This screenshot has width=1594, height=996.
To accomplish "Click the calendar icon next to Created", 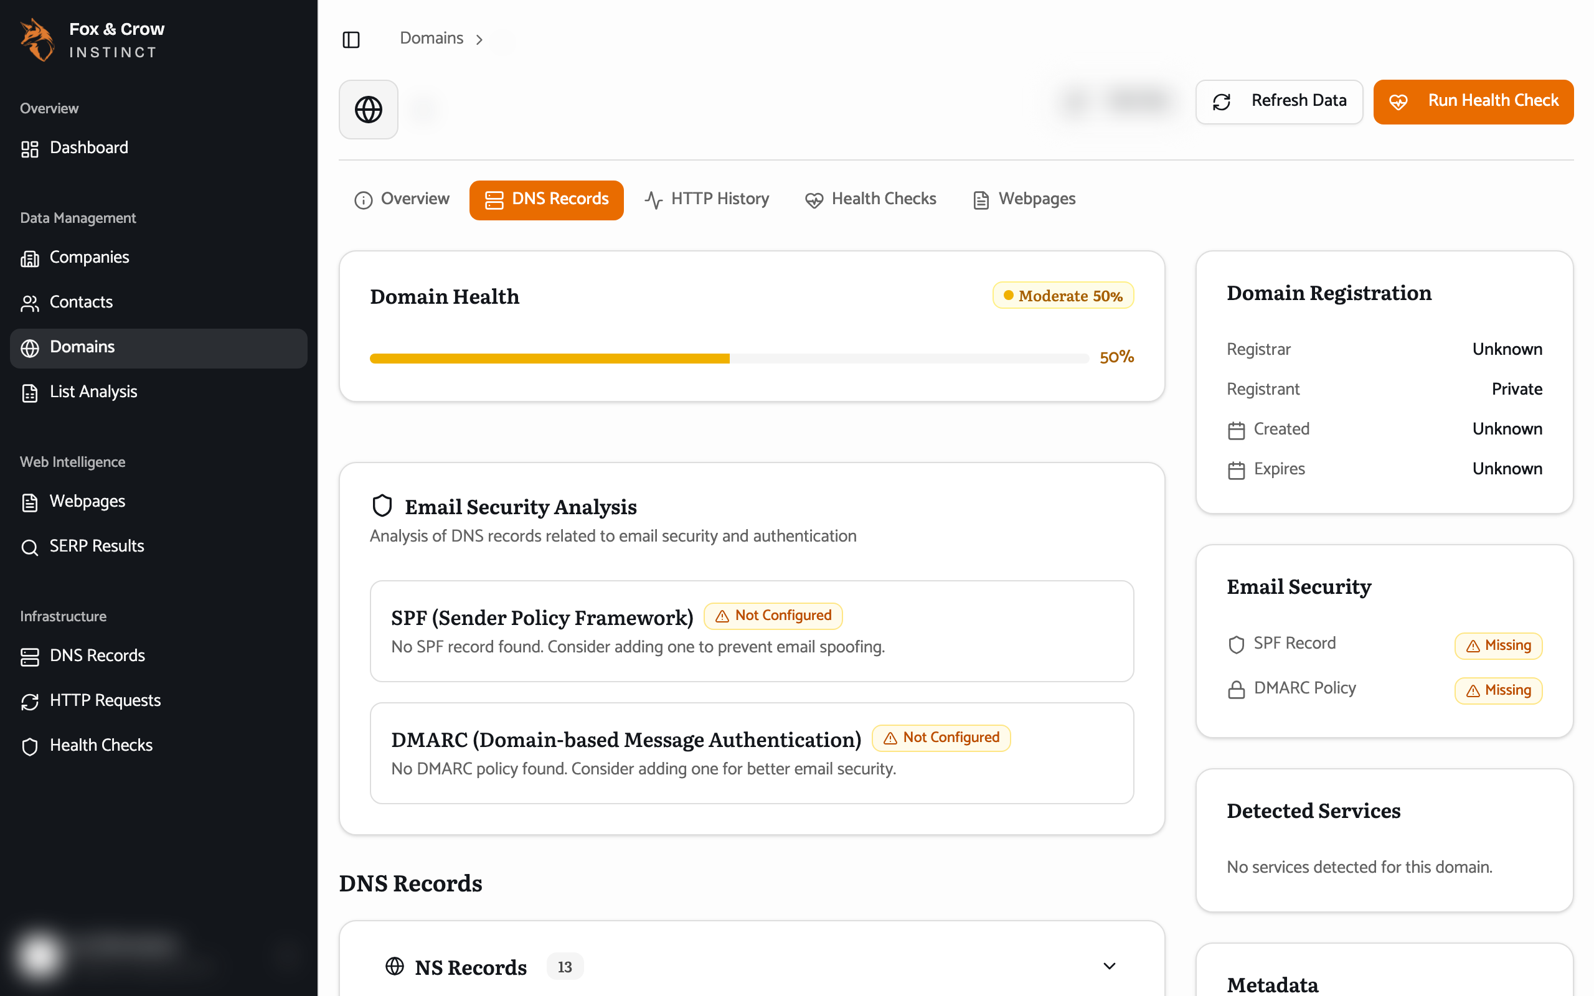I will [x=1237, y=430].
